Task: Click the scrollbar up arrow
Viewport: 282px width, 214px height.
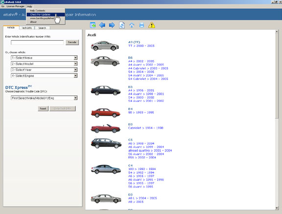Action: click(x=277, y=31)
